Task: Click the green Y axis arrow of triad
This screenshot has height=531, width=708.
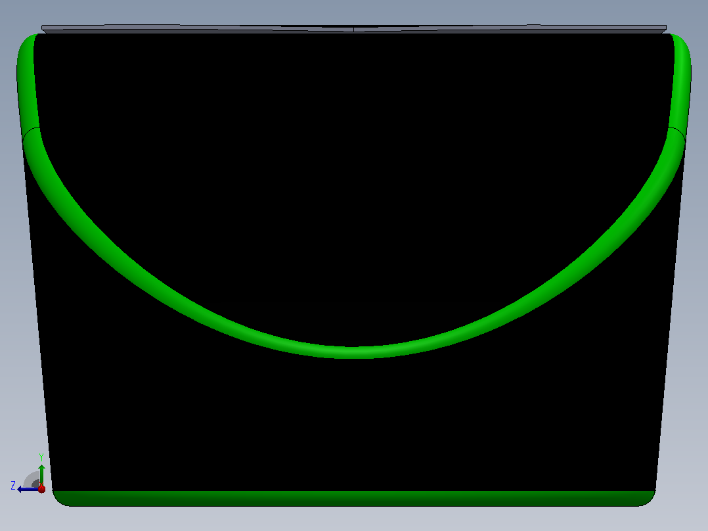Action: pos(41,474)
